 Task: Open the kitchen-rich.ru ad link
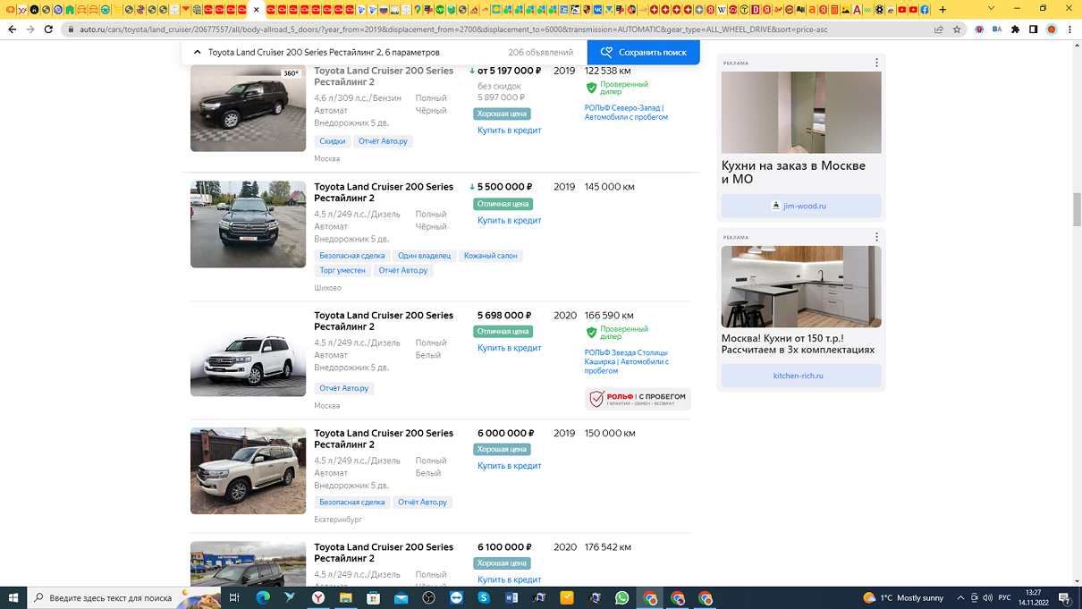coord(801,376)
